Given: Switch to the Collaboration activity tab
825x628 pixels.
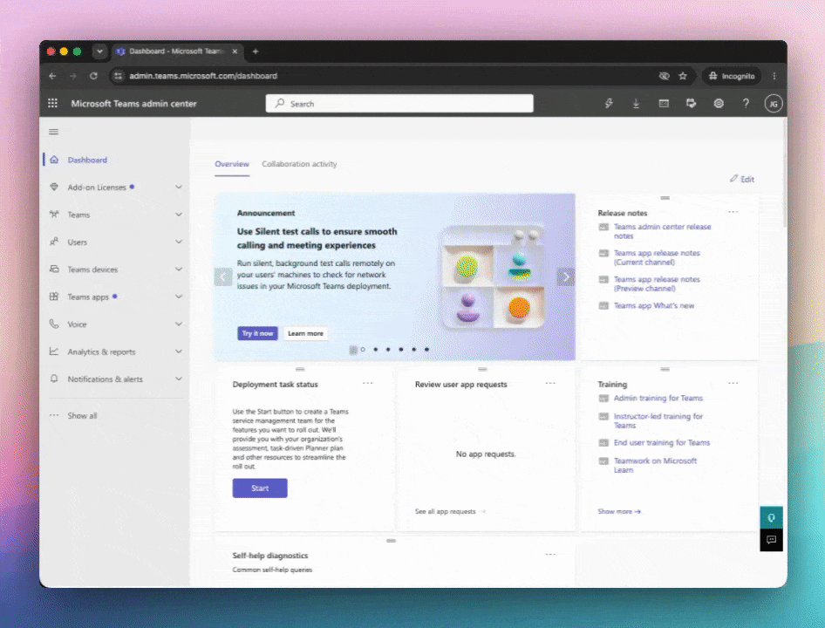Looking at the screenshot, I should point(299,164).
